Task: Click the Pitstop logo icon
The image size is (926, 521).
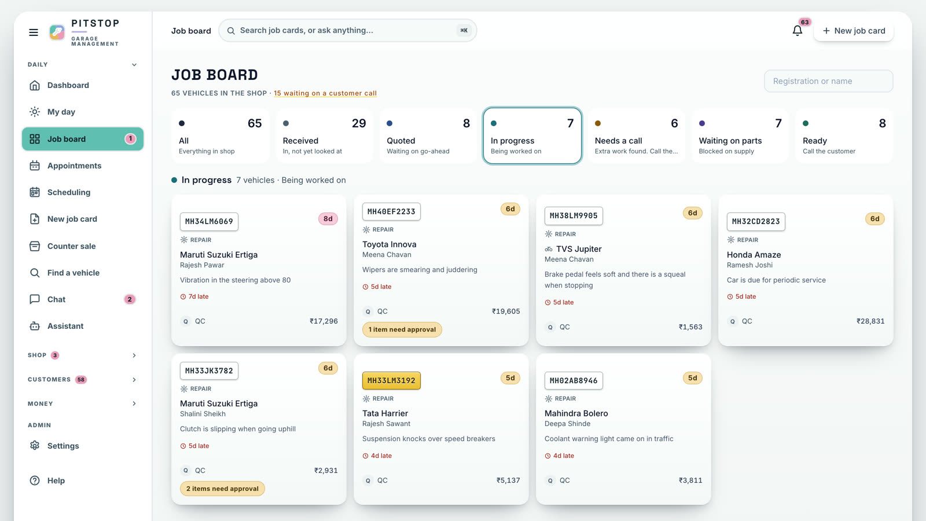Action: pos(57,32)
